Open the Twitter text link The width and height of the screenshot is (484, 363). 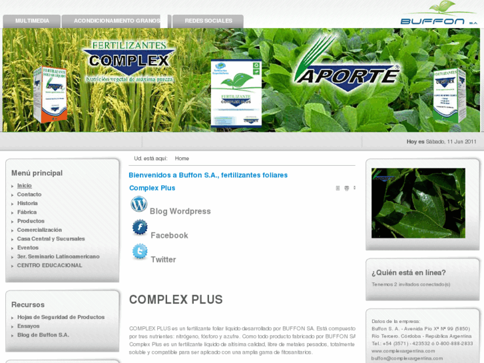point(163,260)
